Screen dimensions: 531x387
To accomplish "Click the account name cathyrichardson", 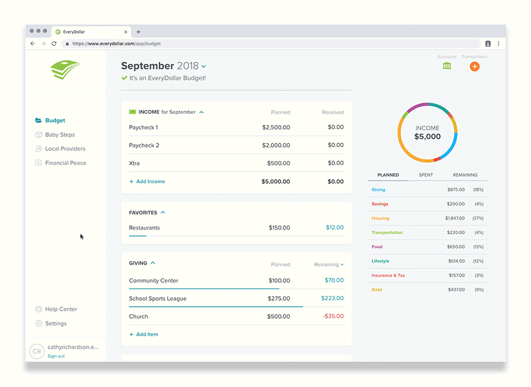I will click(73, 347).
